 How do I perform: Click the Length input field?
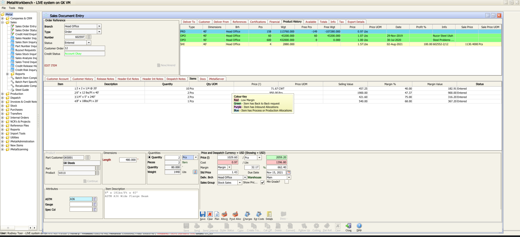point(128,160)
